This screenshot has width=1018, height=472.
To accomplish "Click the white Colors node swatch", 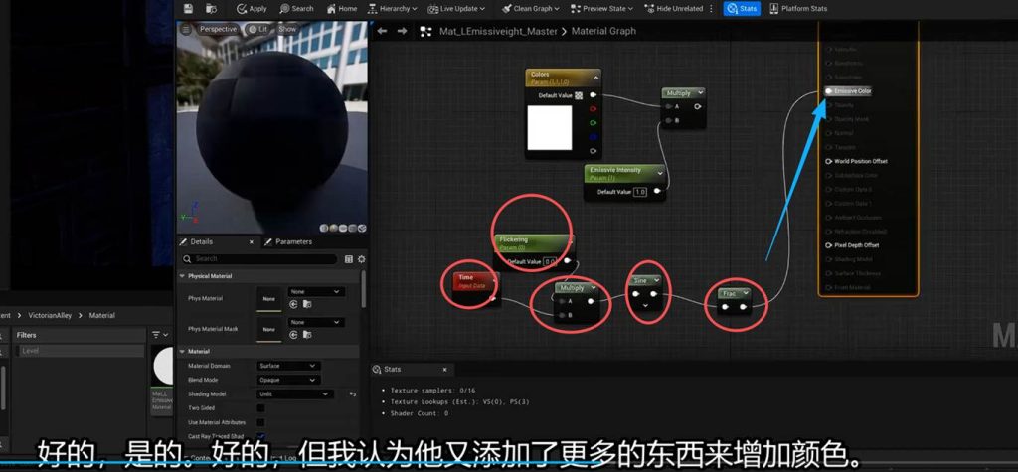I will pos(549,127).
